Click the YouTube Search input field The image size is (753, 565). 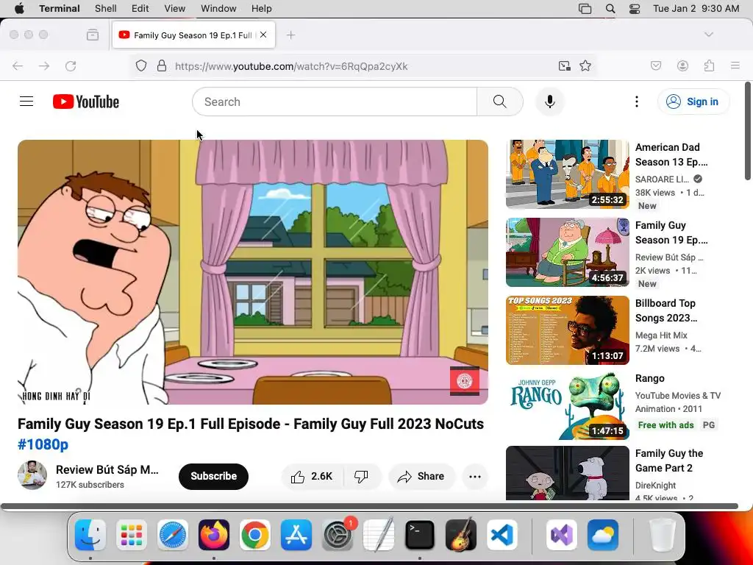click(x=335, y=102)
